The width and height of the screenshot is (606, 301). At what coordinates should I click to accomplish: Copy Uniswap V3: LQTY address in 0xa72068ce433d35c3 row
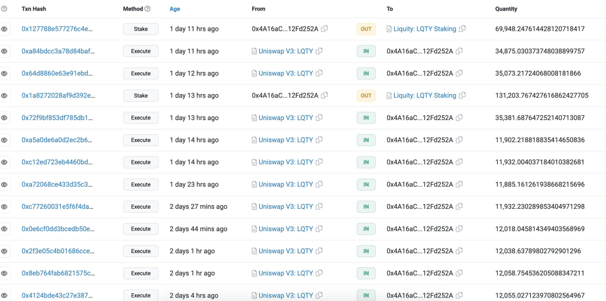[x=319, y=185]
